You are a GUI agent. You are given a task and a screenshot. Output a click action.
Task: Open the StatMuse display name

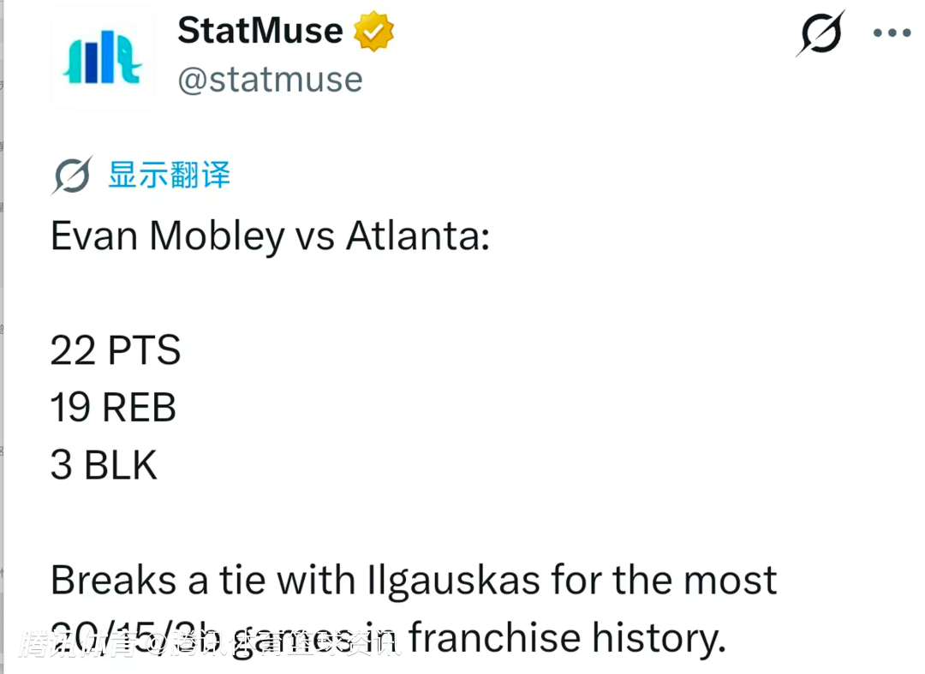[260, 33]
